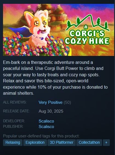115x155 pixels.
Task: Expand more tags with the plus button
Action: [106, 143]
